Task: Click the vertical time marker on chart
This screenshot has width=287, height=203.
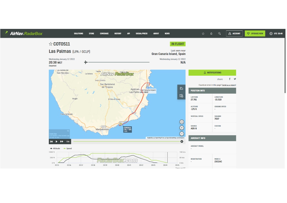Action: tap(167, 157)
